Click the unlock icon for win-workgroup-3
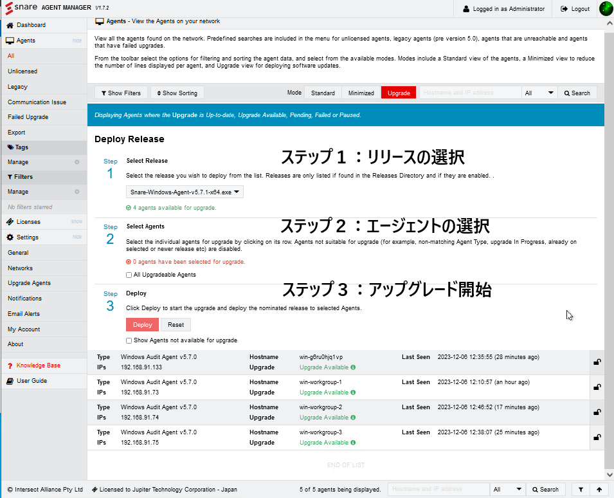 597,438
